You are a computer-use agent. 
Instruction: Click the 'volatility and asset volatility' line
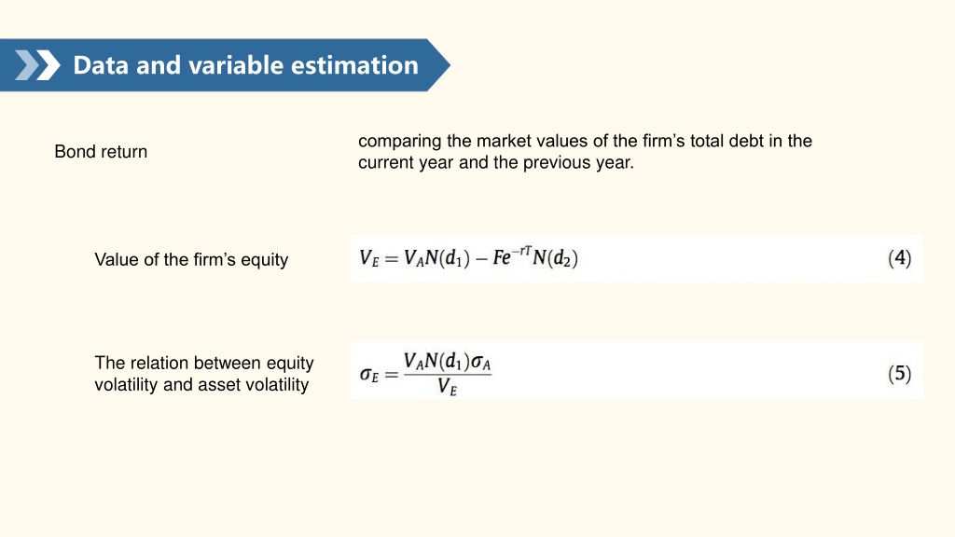point(201,385)
